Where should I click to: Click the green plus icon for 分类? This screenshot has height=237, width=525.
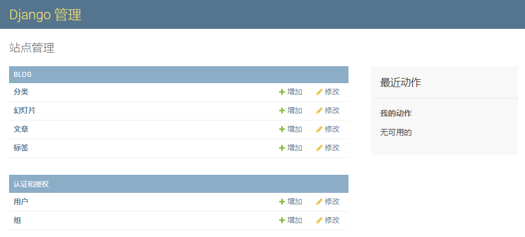[282, 92]
